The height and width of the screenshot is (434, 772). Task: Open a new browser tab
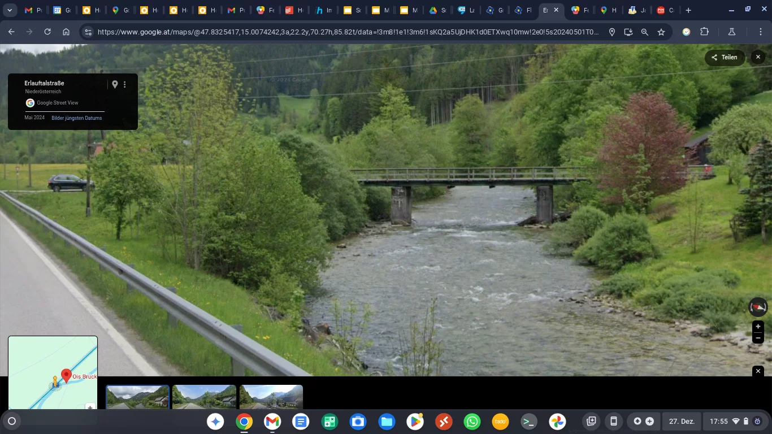[x=688, y=10]
